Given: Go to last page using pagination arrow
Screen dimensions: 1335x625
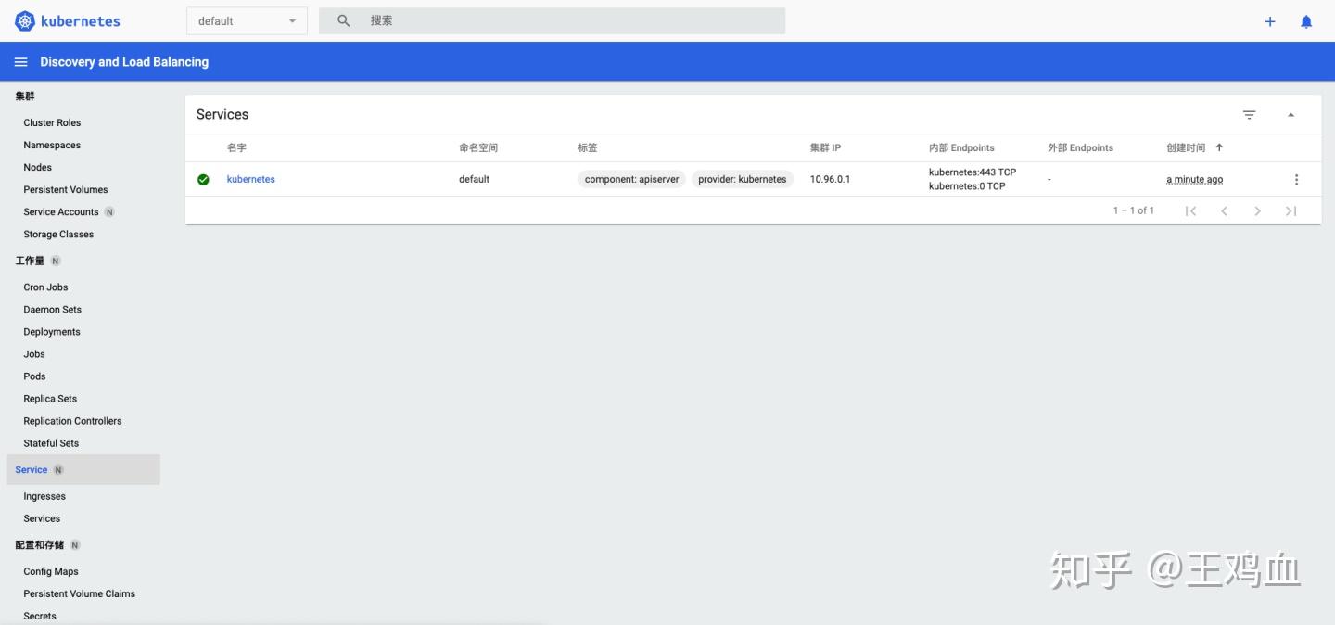Looking at the screenshot, I should 1290,210.
